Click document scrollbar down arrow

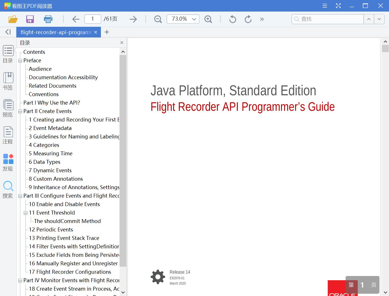(x=385, y=292)
